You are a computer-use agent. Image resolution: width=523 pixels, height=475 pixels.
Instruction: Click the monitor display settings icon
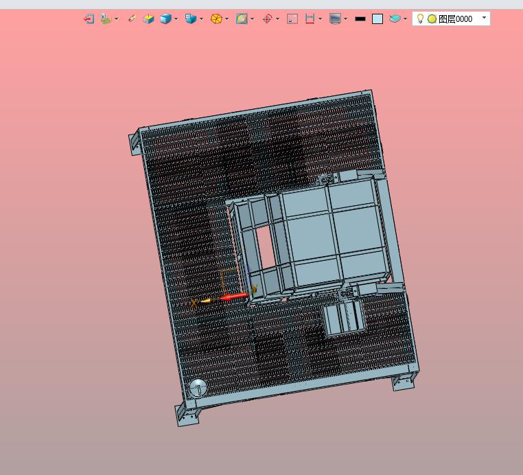[335, 19]
